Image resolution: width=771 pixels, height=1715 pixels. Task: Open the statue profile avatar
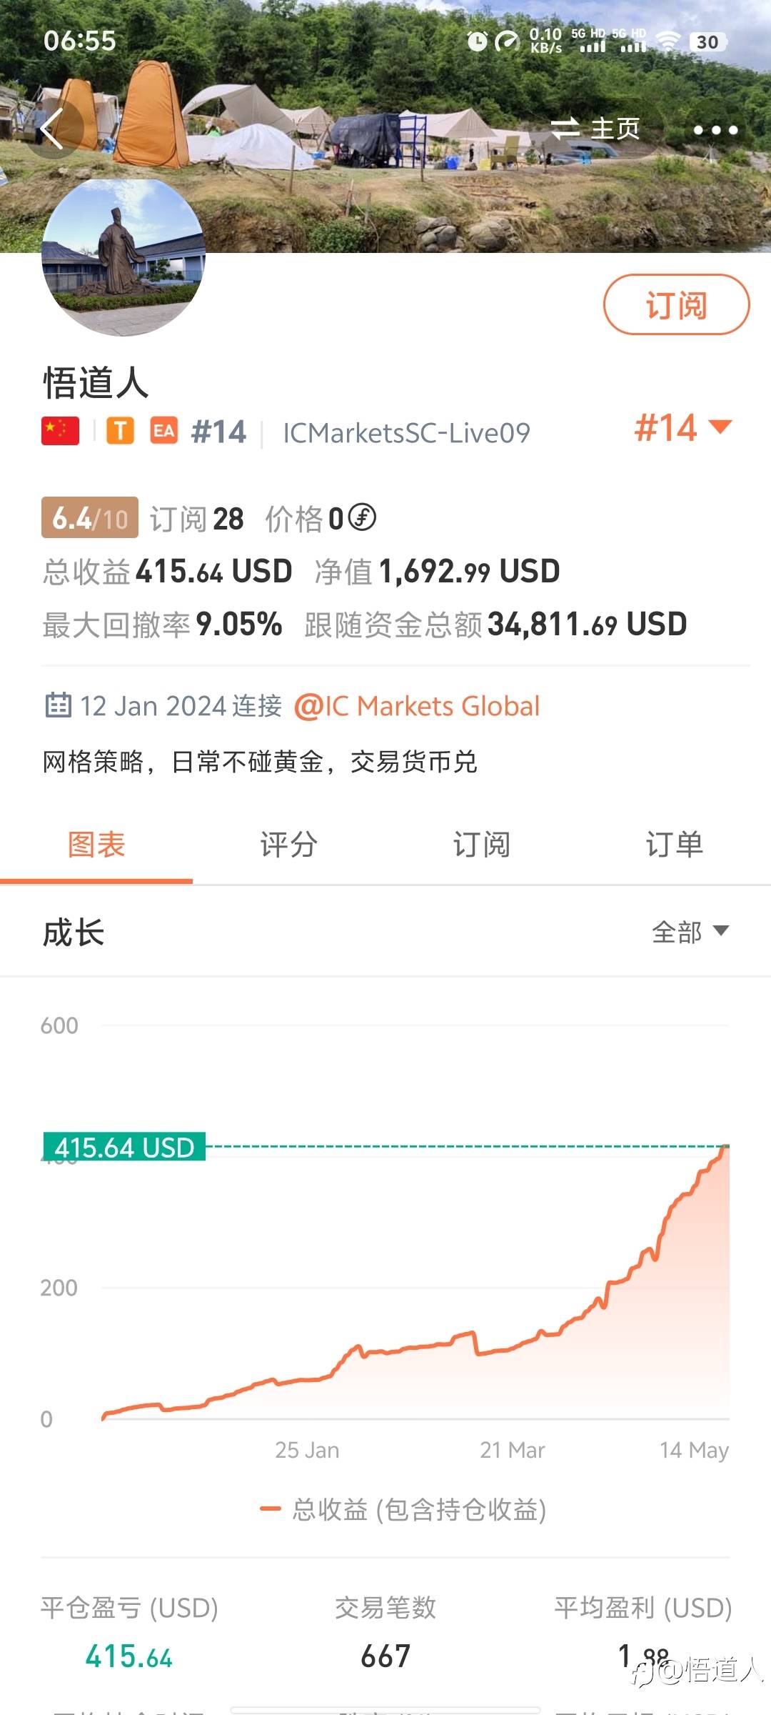pos(124,257)
